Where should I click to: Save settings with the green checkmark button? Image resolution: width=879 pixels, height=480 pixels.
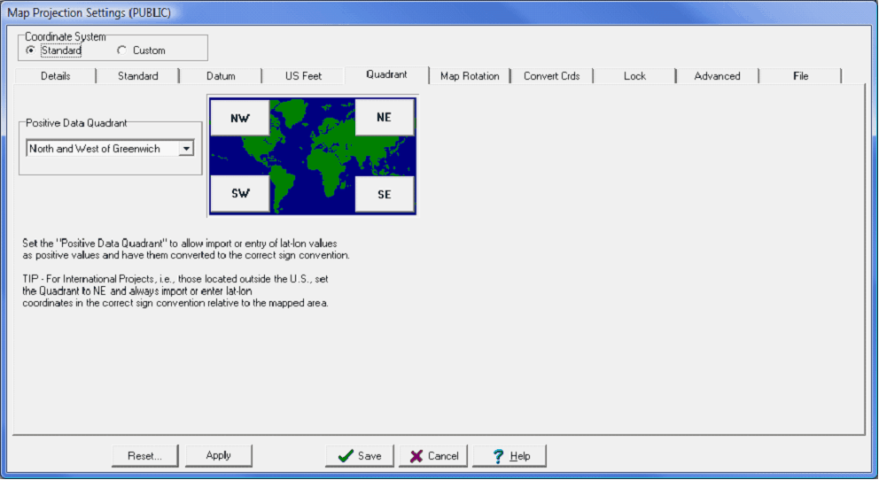360,456
